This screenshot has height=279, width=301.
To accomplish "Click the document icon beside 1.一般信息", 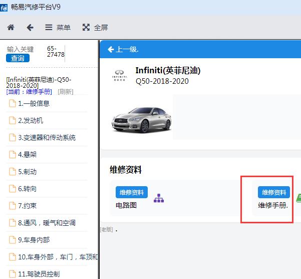I will (13, 103).
